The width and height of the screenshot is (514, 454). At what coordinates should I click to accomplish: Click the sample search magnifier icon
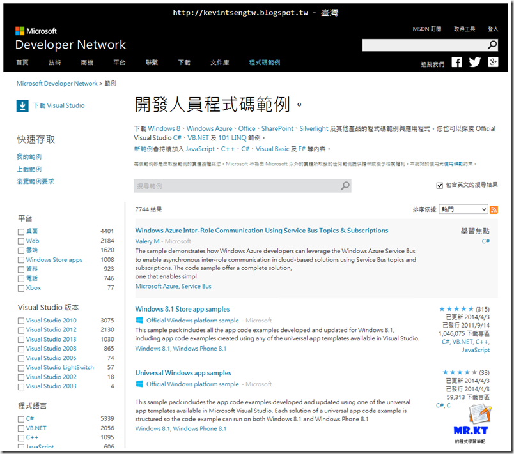click(x=345, y=186)
